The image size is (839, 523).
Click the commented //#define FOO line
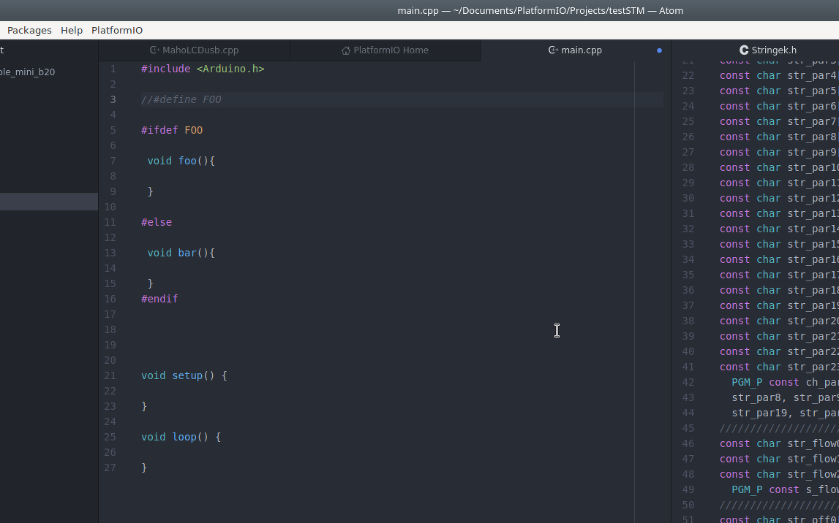click(x=181, y=99)
